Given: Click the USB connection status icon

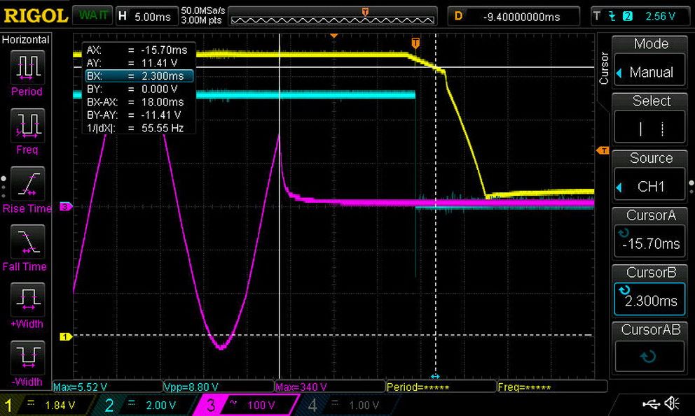Looking at the screenshot, I should (651, 403).
